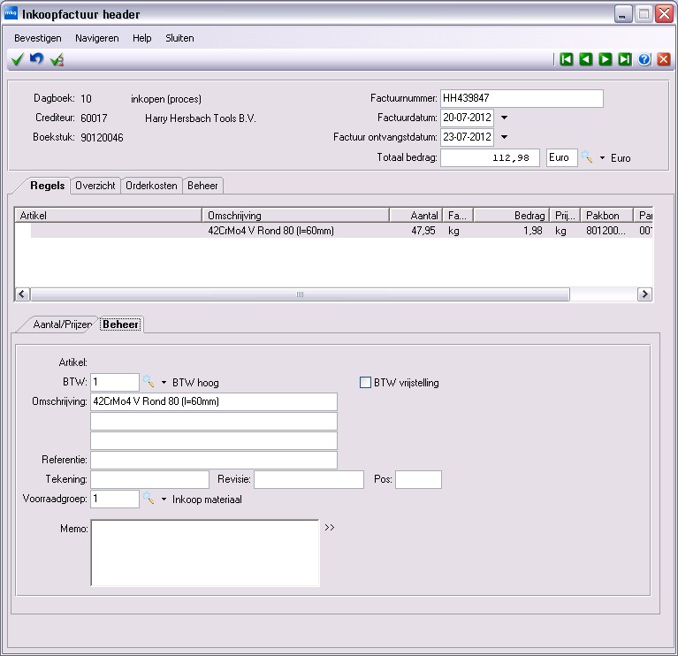Open Voorraadgroep lookup magnifier icon

pyautogui.click(x=149, y=499)
